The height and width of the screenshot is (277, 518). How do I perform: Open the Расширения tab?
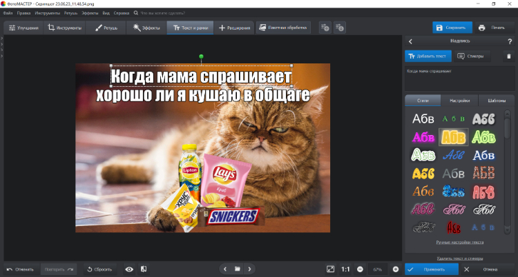(234, 28)
